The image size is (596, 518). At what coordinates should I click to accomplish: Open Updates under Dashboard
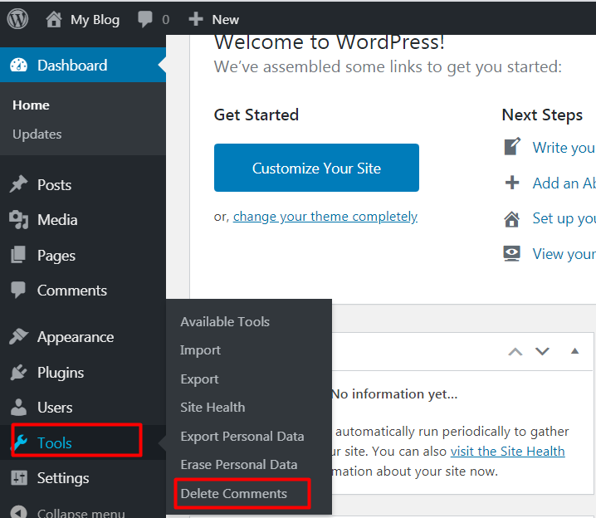(37, 134)
